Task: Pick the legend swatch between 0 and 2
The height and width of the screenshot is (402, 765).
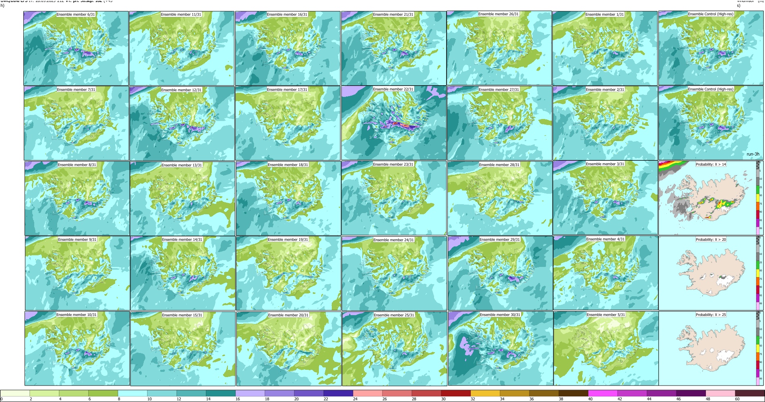Action: coord(15,393)
